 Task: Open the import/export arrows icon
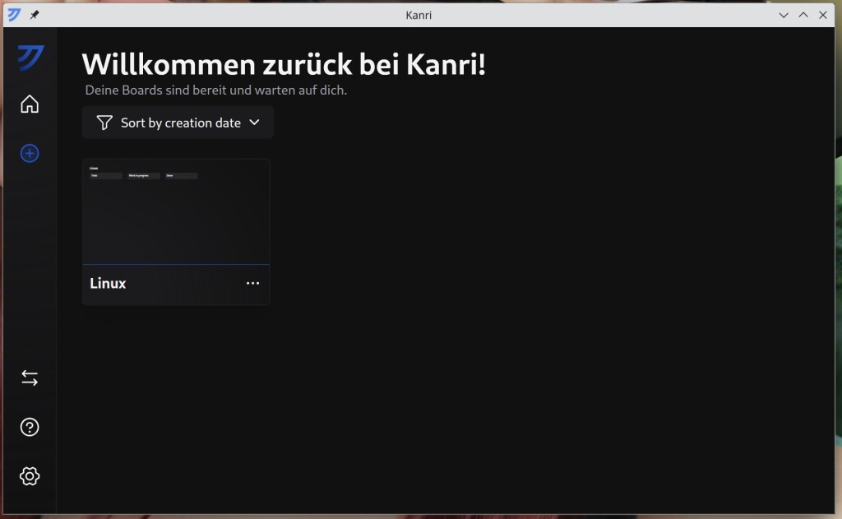click(x=30, y=378)
